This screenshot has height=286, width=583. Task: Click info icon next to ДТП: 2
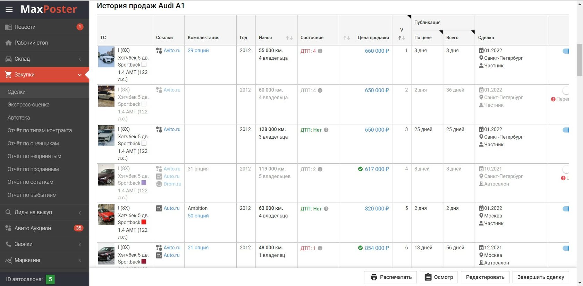point(320,170)
